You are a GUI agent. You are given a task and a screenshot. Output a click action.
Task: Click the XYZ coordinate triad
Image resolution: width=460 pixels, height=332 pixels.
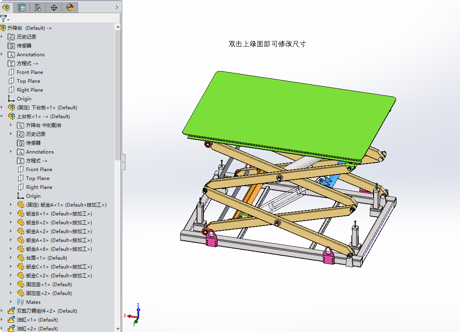(133, 314)
